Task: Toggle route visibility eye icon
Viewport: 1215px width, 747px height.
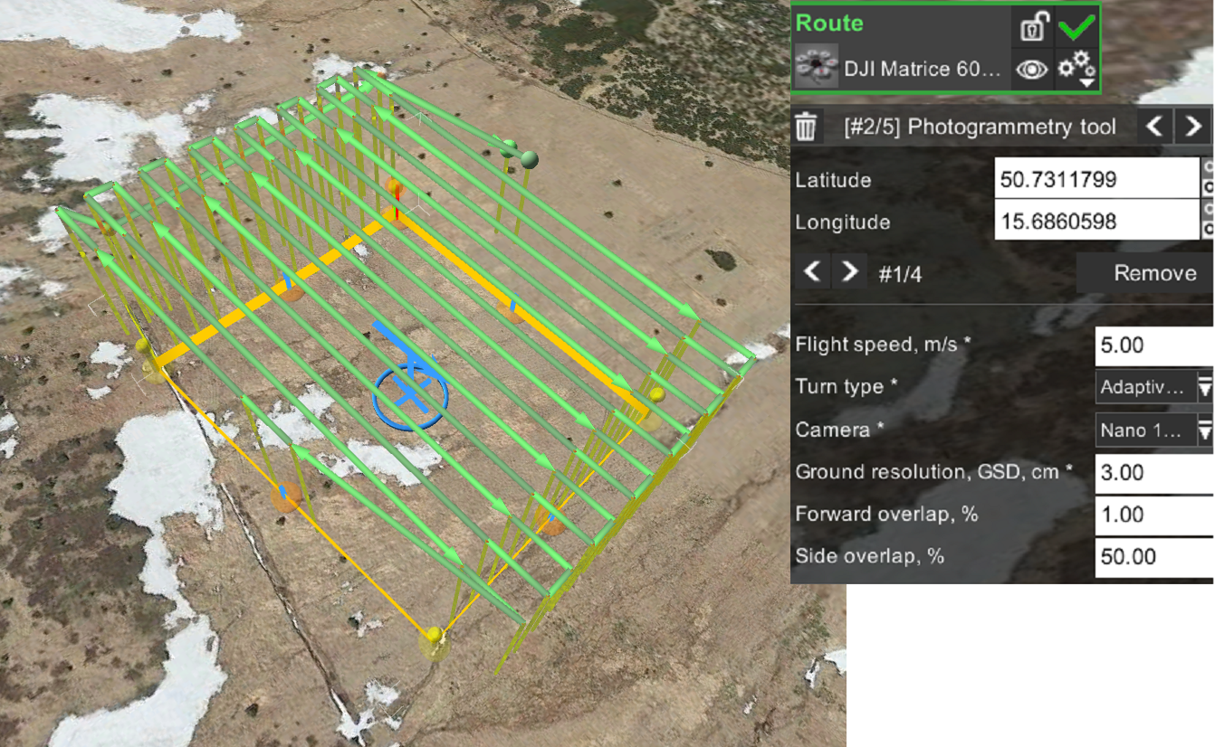Action: 1032,70
